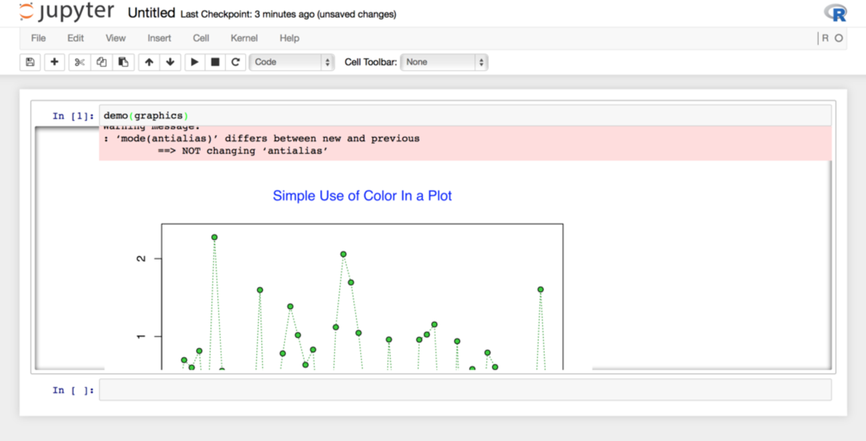866x441 pixels.
Task: Open the File menu
Action: click(x=39, y=38)
